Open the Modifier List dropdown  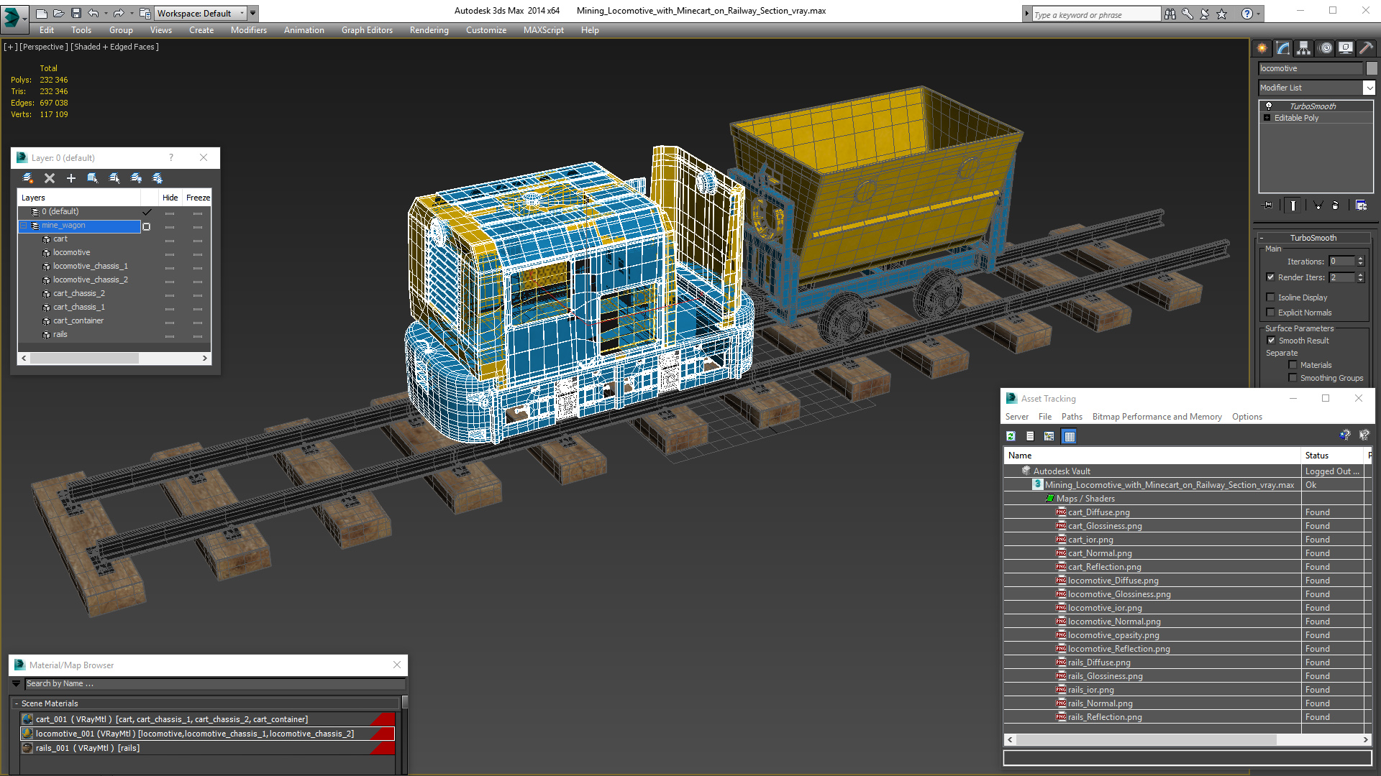[1369, 88]
